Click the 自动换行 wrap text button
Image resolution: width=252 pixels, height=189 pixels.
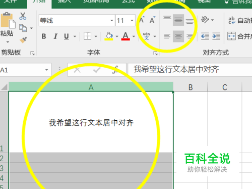coord(240,20)
